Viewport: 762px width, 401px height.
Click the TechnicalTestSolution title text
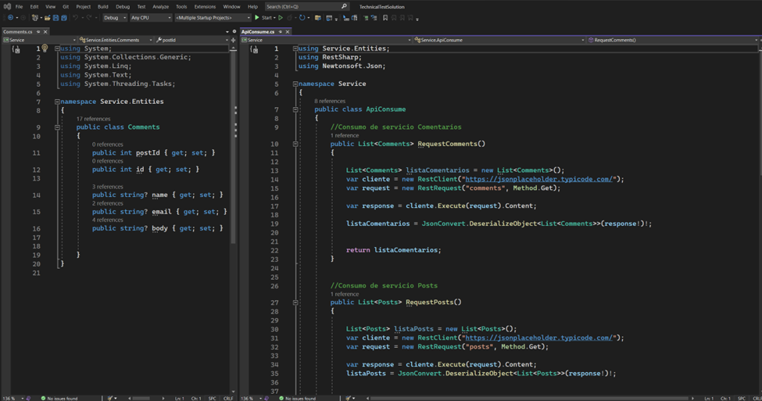point(381,7)
